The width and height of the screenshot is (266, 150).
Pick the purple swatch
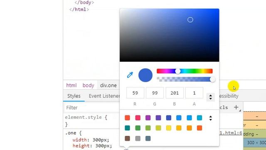click(148, 117)
